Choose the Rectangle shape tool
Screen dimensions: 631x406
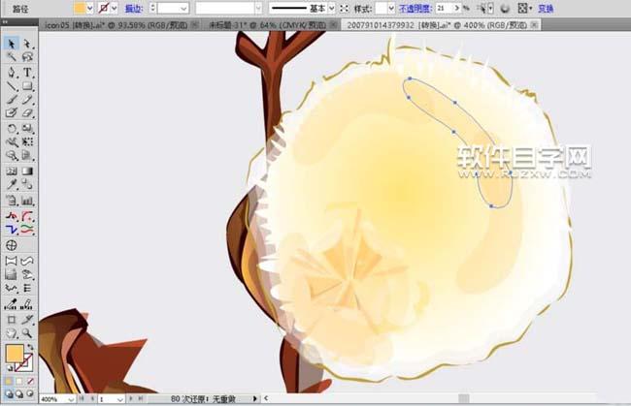click(27, 86)
